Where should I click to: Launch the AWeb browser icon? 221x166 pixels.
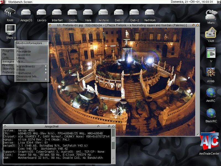(x=211, y=73)
